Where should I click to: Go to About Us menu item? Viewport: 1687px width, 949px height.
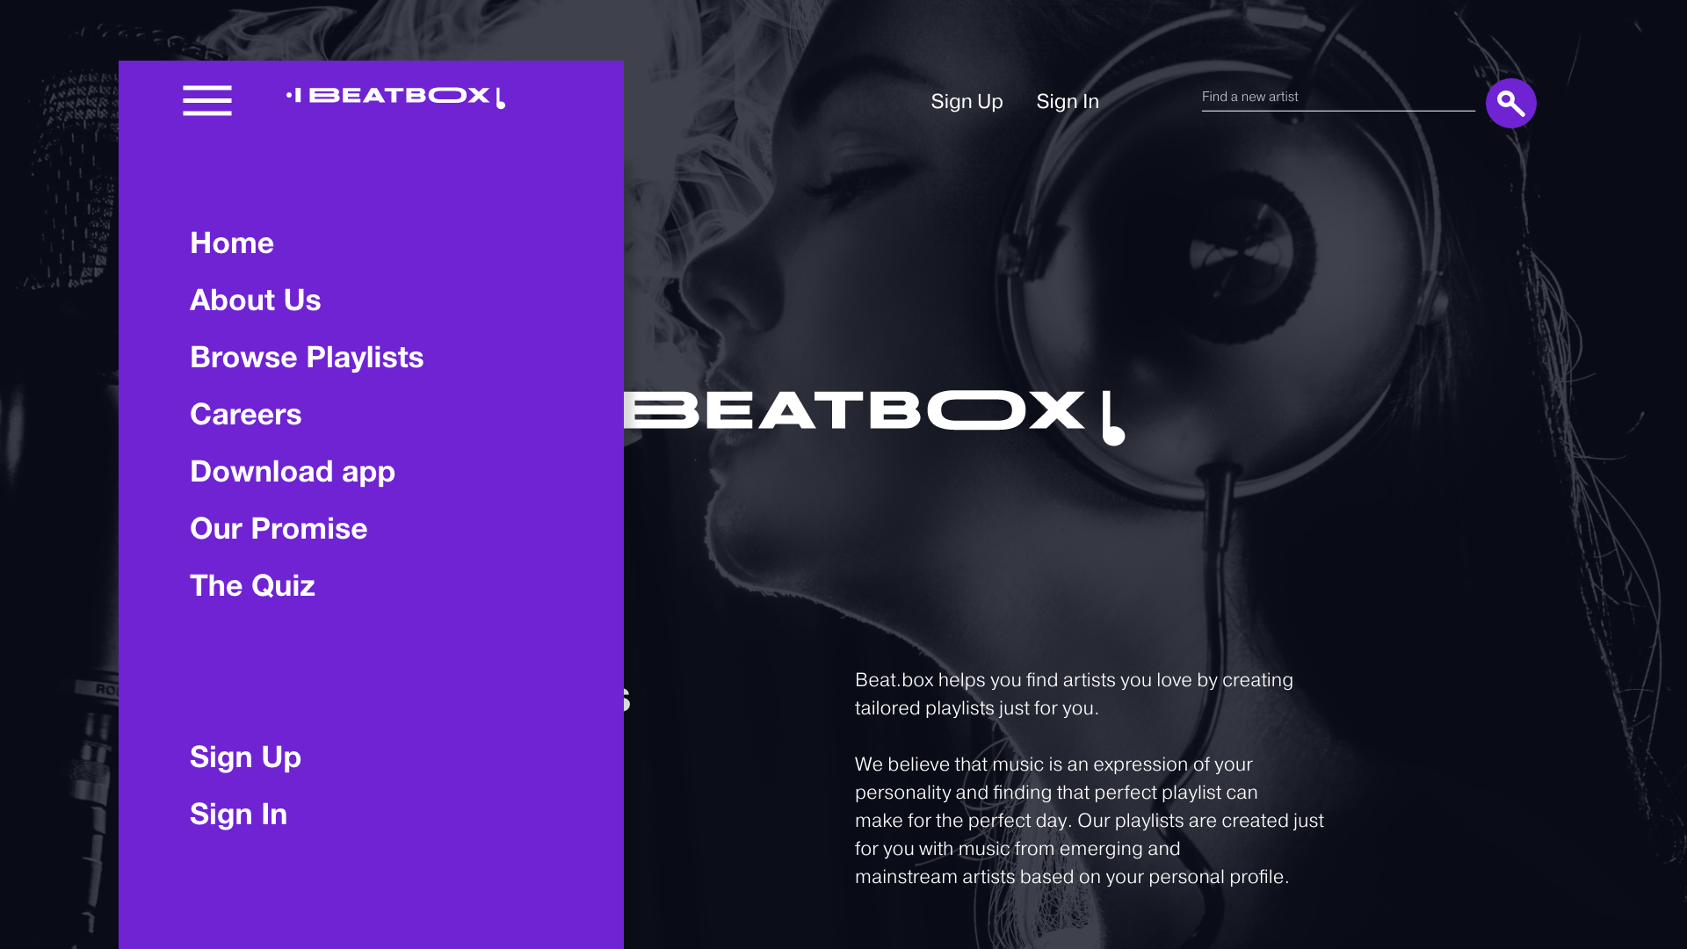click(256, 300)
